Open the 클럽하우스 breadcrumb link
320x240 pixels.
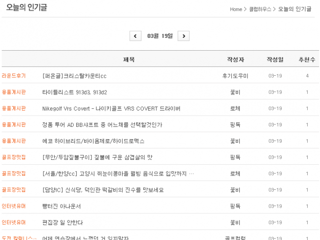coord(260,9)
